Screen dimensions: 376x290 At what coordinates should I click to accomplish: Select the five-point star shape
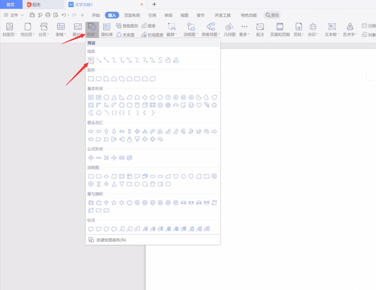click(114, 203)
